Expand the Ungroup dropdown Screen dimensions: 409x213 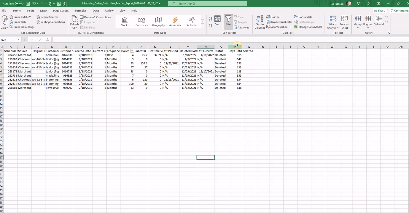tap(368, 28)
